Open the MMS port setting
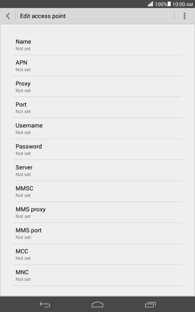The height and width of the screenshot is (312, 195). 97,233
